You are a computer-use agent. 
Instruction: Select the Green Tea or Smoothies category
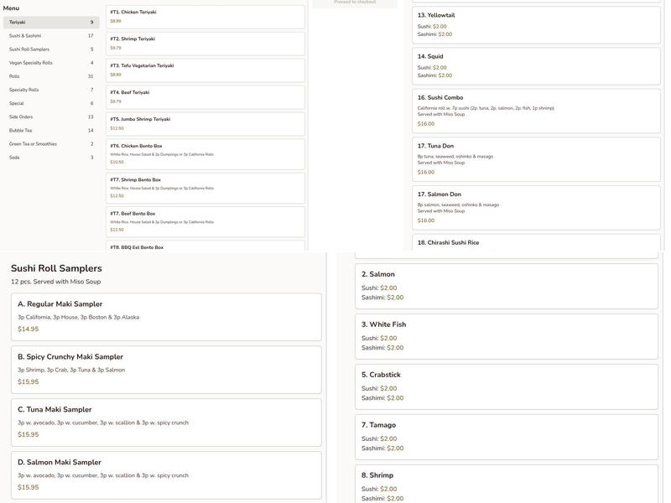tap(50, 144)
